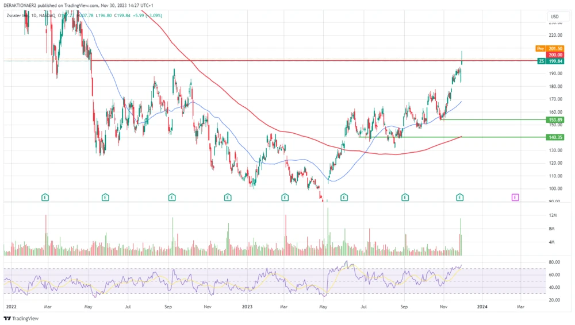Click the orange Pre pre-market tag

pos(540,48)
